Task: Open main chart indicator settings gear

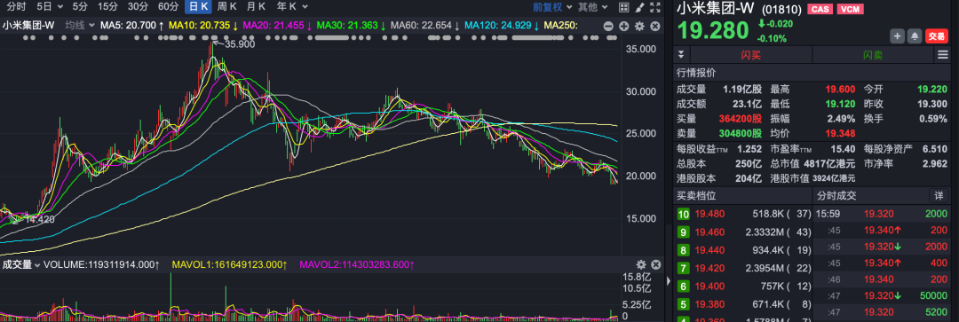Action: [639, 27]
